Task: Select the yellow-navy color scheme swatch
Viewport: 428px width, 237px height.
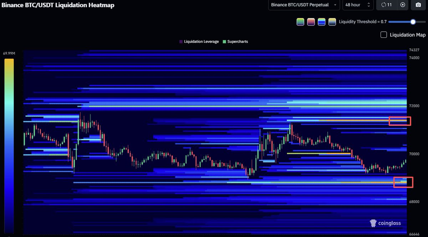Action: [332, 22]
